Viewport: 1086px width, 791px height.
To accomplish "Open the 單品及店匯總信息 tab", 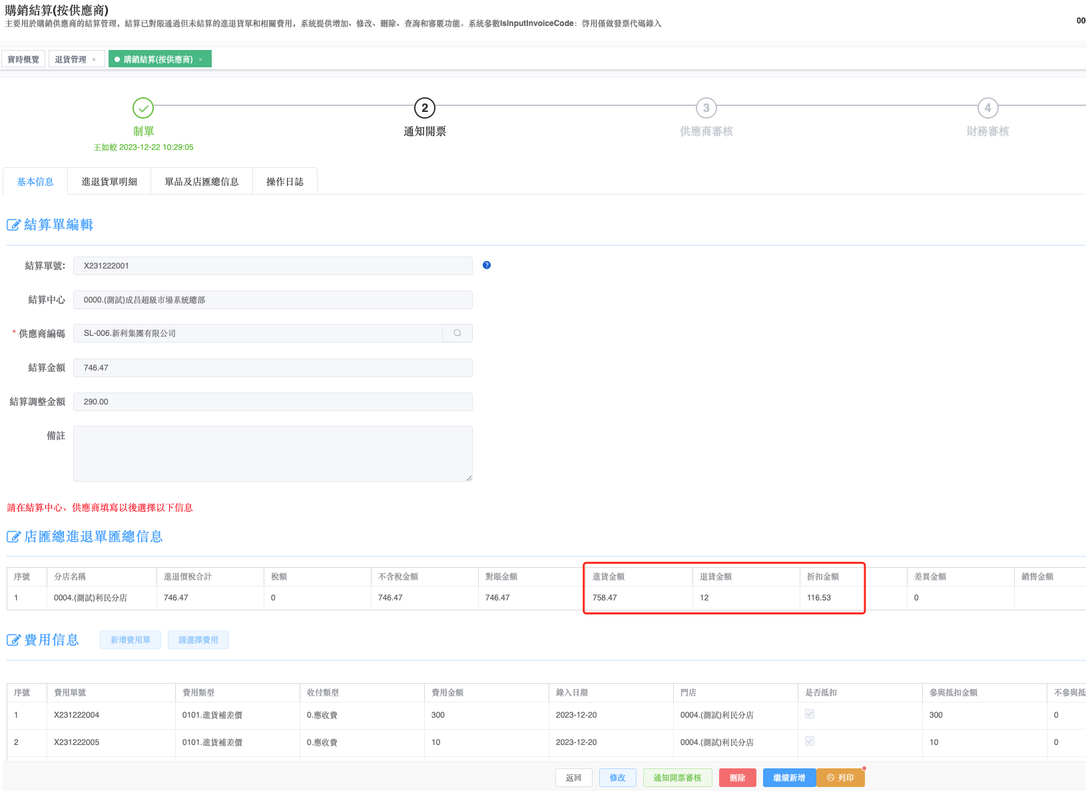I will tap(202, 182).
